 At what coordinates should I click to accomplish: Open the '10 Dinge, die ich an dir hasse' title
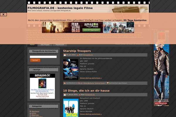[86, 91]
